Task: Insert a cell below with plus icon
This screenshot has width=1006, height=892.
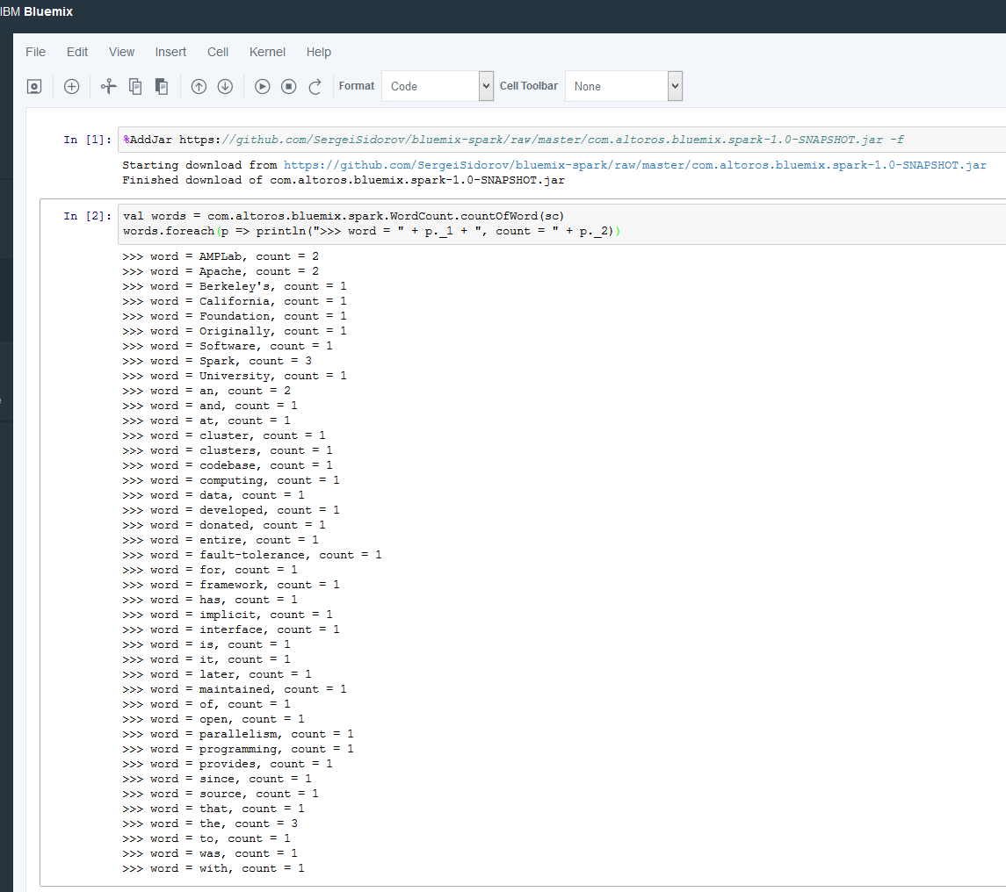Action: click(71, 87)
